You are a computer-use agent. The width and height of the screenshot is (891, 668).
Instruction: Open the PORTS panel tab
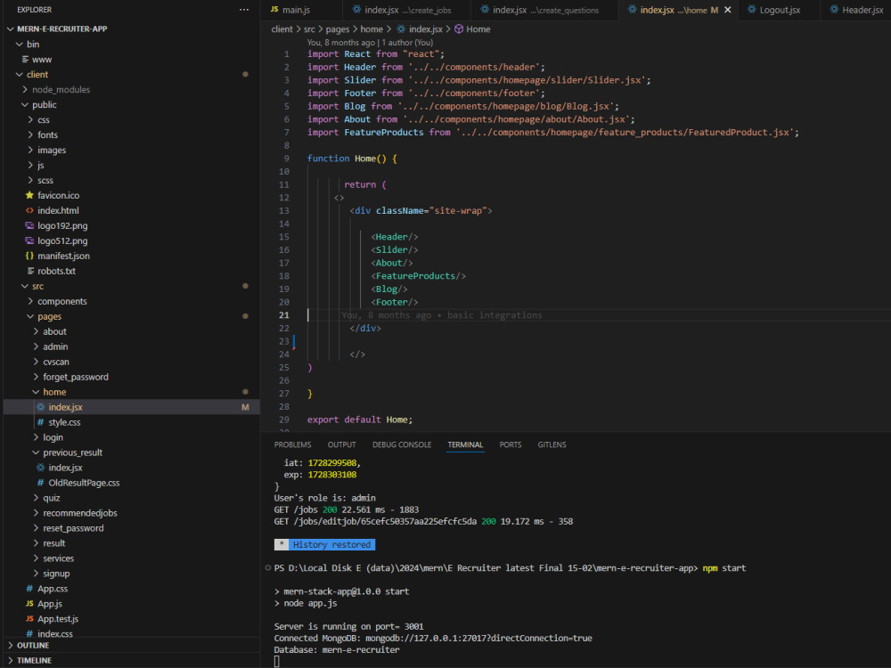click(511, 444)
